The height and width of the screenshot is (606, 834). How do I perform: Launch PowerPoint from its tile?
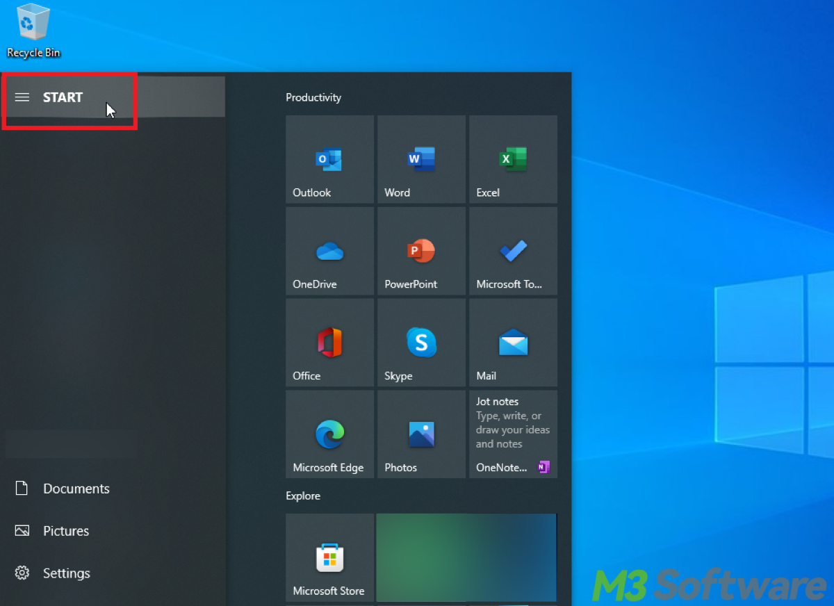(422, 251)
